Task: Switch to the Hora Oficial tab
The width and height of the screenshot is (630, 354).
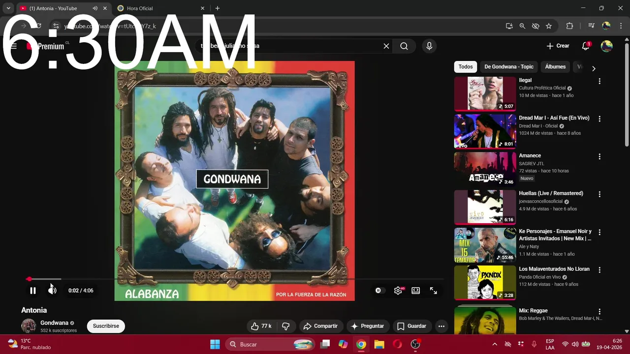Action: pos(159,8)
